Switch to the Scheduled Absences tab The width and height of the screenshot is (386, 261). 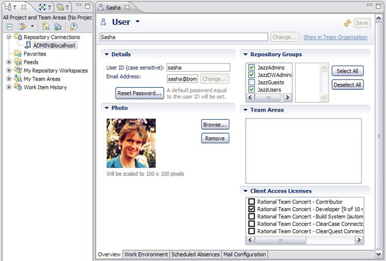pyautogui.click(x=196, y=254)
